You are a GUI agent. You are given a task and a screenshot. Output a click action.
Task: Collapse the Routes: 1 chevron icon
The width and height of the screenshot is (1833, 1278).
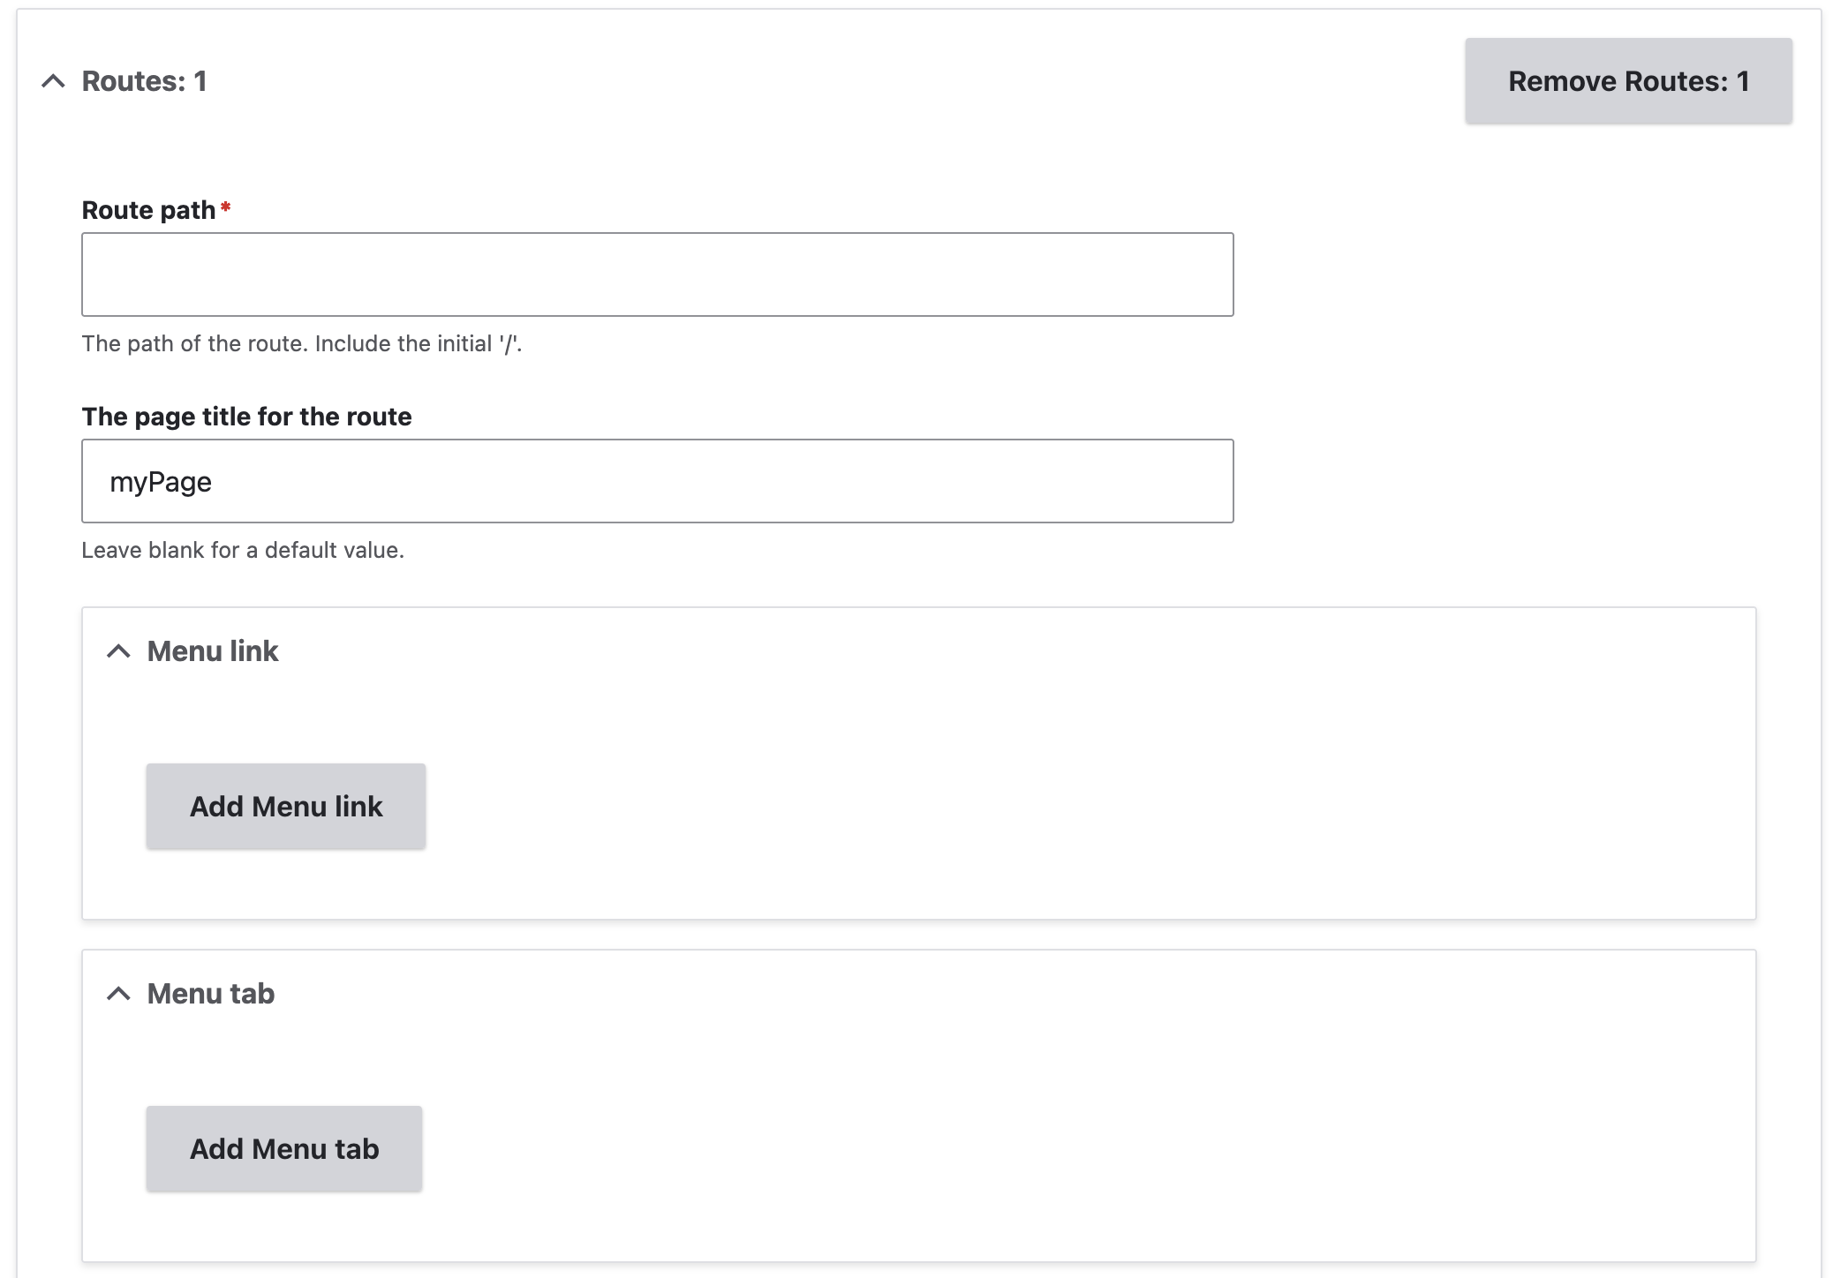click(x=53, y=81)
